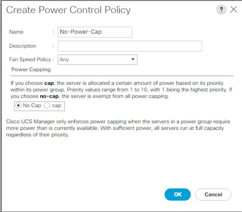Select the No Cap radio button

pos(19,105)
